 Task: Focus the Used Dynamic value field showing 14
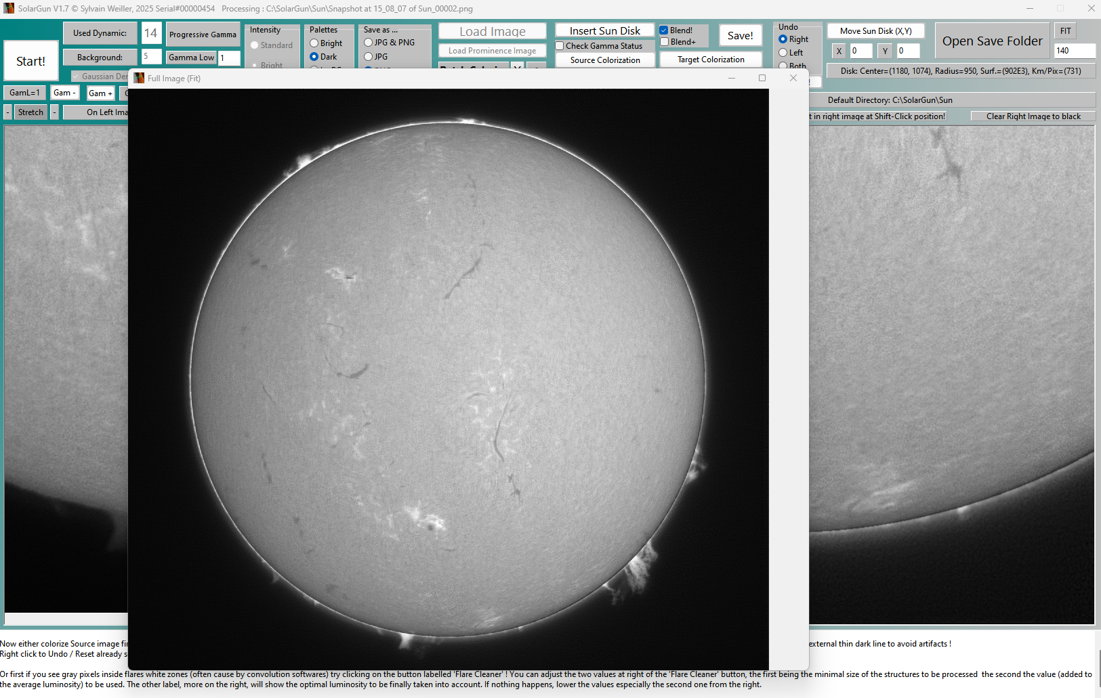pos(151,33)
